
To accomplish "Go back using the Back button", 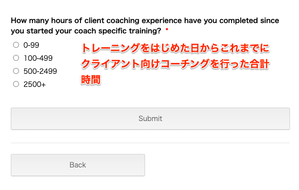I will coord(78,165).
